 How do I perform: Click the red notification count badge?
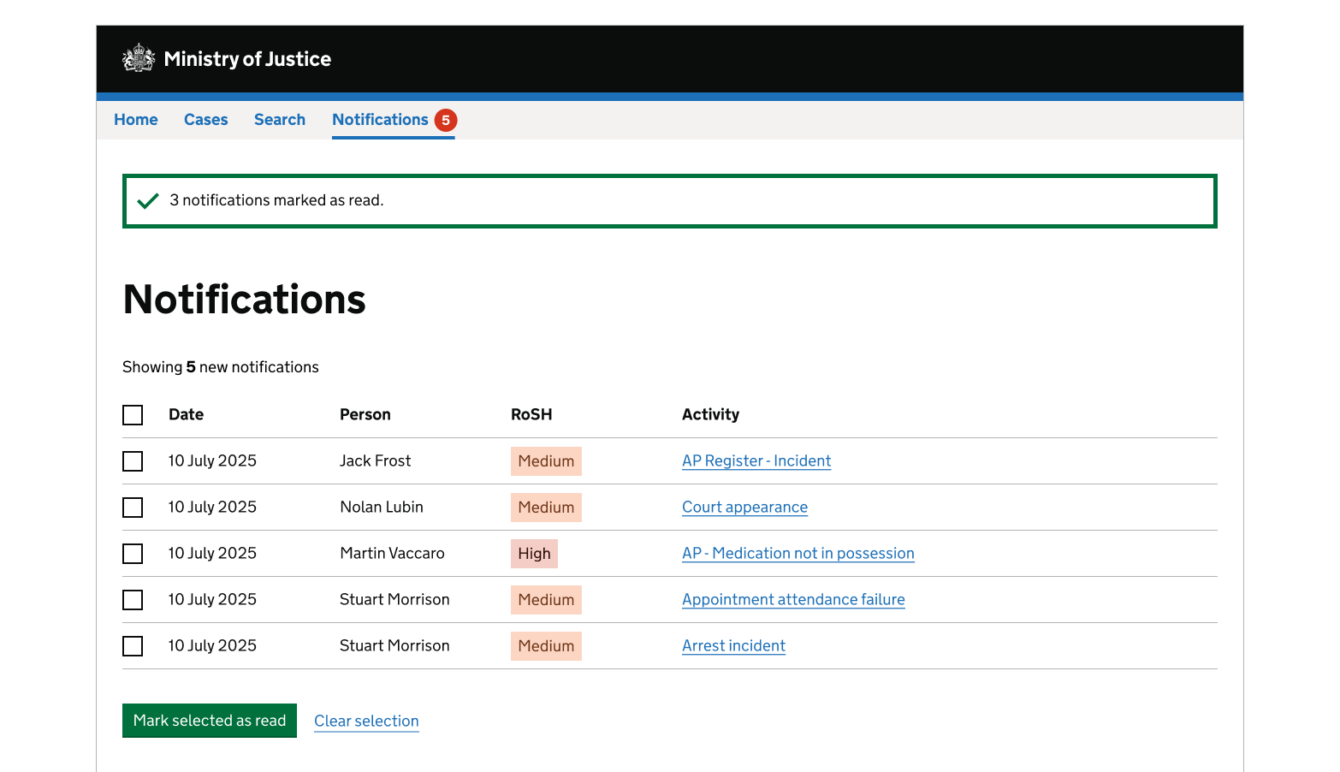(445, 121)
